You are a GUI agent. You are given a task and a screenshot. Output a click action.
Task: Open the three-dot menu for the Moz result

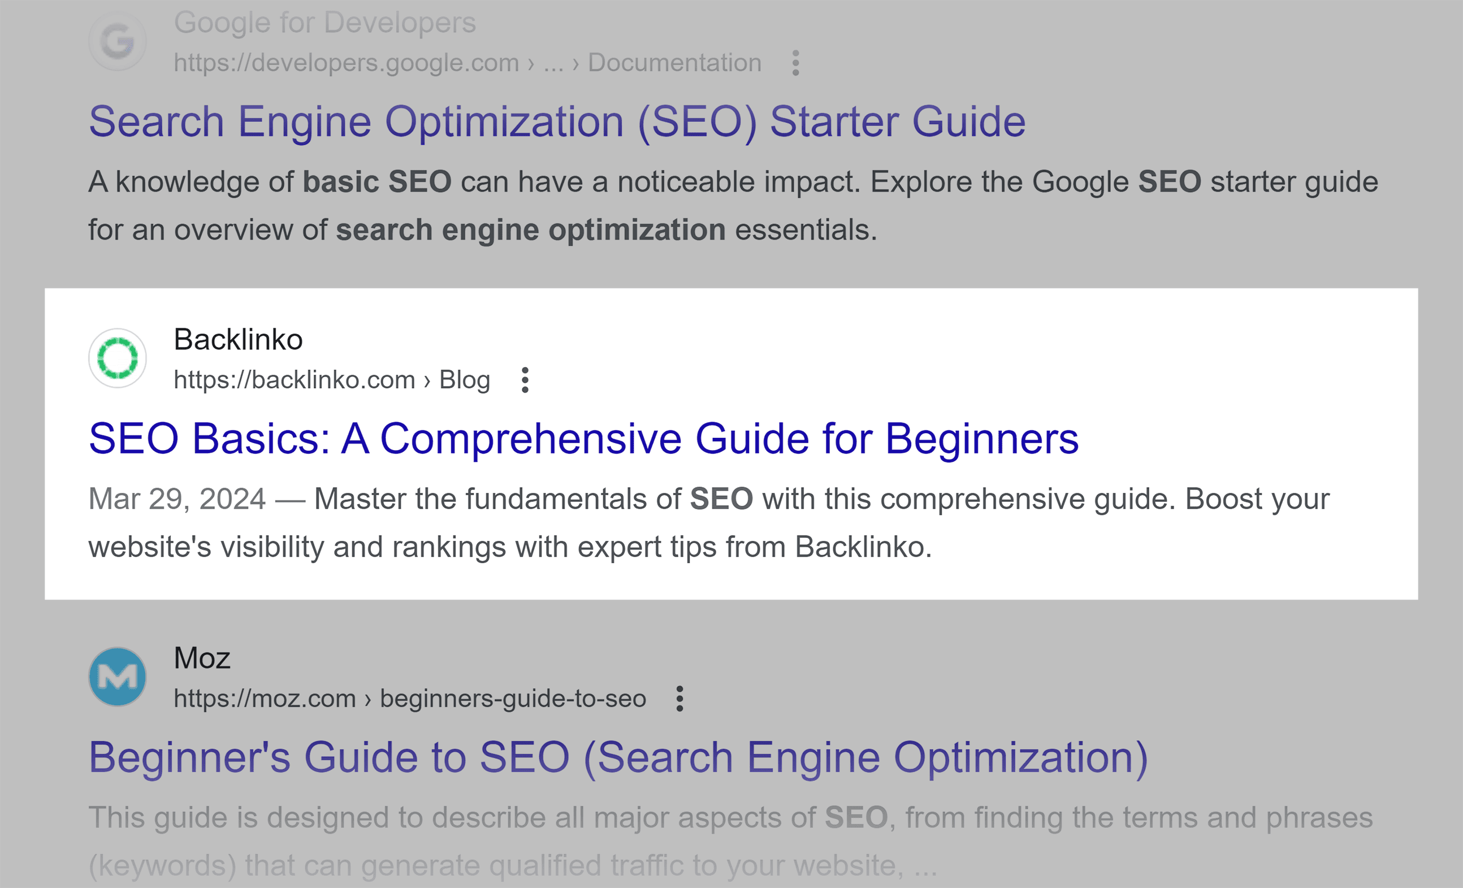tap(679, 699)
